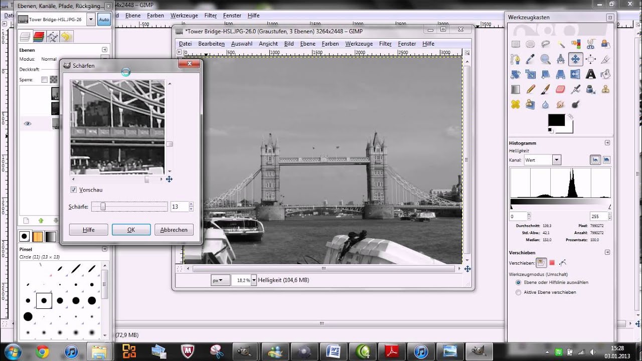The height and width of the screenshot is (361, 642).
Task: Click the black foreground color swatch
Action: pos(556,120)
